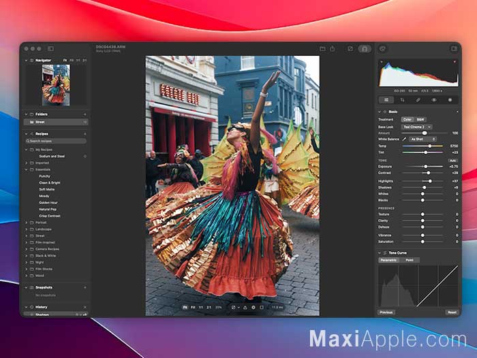Set Navigator zoom to Fit
Viewport: 477px width, 358px height.
(65, 61)
